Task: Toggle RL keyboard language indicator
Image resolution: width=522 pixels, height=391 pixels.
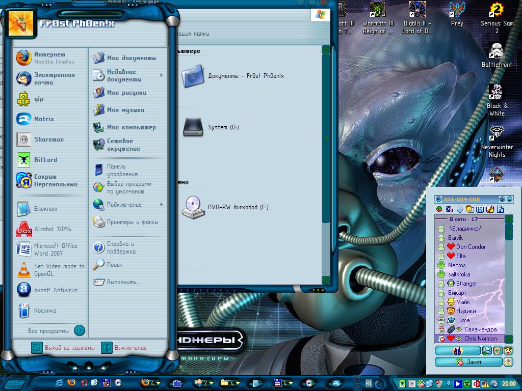Action: click(x=369, y=383)
